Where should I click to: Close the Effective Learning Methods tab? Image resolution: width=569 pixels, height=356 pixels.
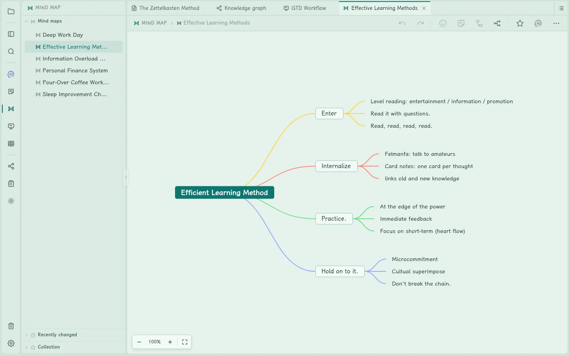pyautogui.click(x=424, y=8)
